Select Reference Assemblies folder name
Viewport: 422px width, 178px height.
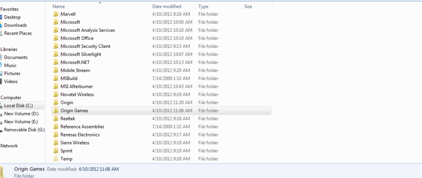point(82,126)
